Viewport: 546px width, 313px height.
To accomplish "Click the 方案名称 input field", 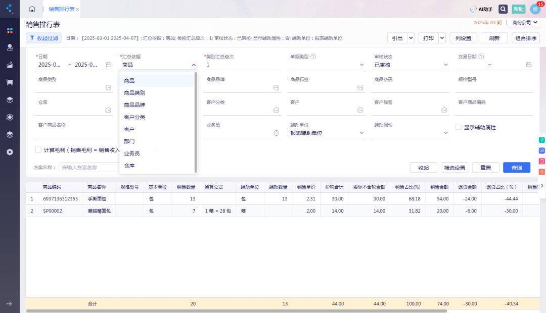I will [x=89, y=167].
